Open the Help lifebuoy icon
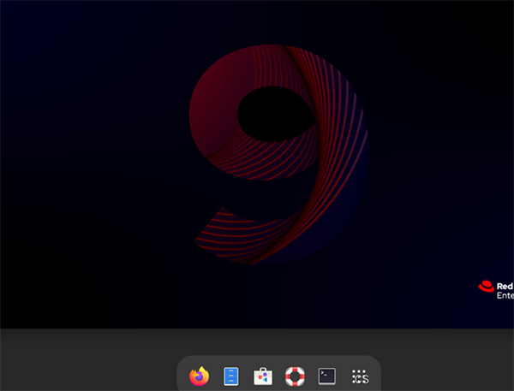Image resolution: width=514 pixels, height=391 pixels. point(295,376)
